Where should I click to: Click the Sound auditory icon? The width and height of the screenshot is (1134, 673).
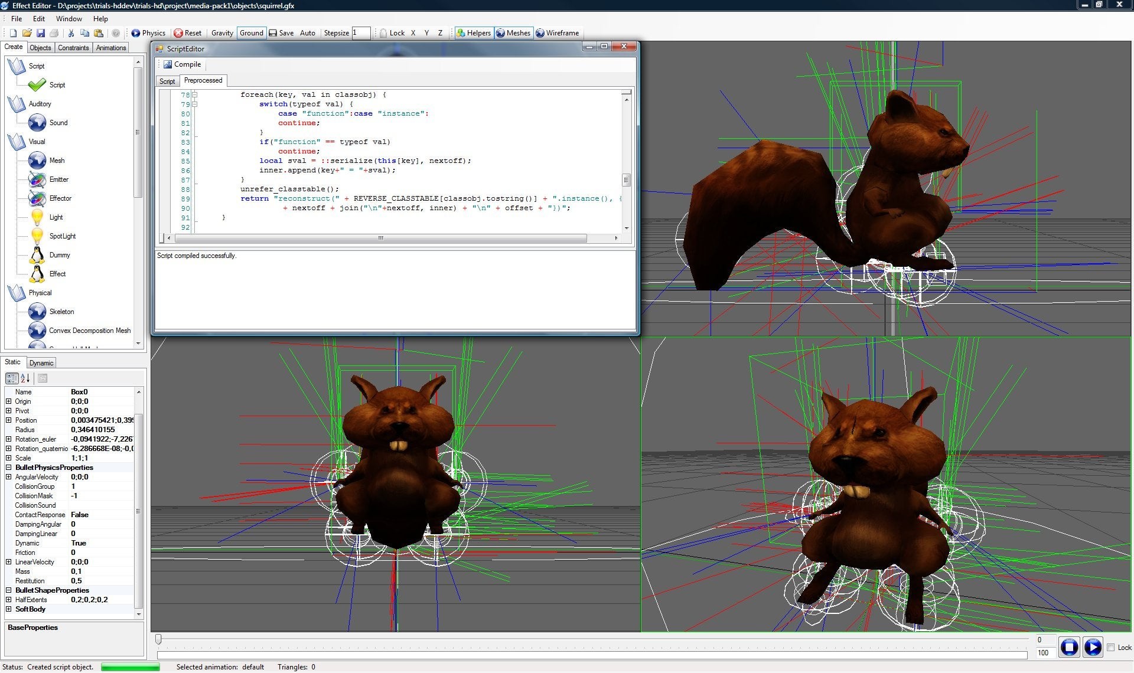37,123
